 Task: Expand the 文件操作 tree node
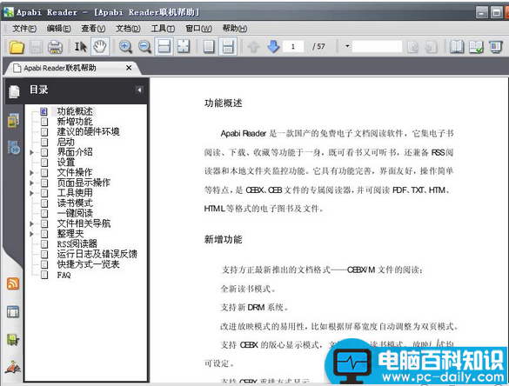tap(32, 172)
